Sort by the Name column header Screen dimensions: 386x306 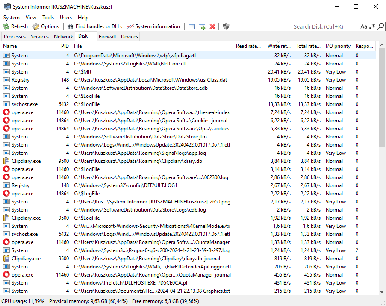tap(26, 46)
